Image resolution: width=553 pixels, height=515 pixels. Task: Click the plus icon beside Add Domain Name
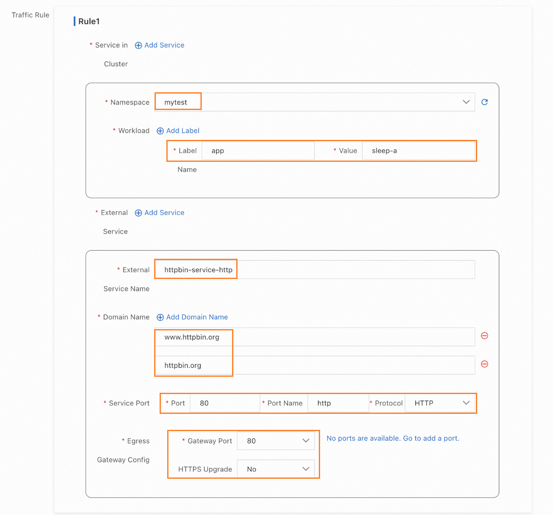tap(160, 317)
